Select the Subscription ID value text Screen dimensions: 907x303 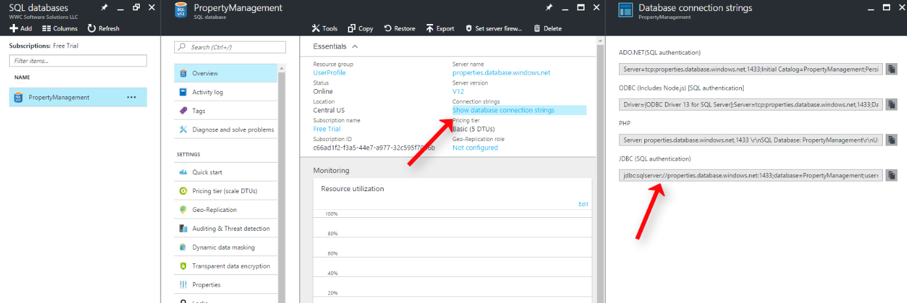374,148
